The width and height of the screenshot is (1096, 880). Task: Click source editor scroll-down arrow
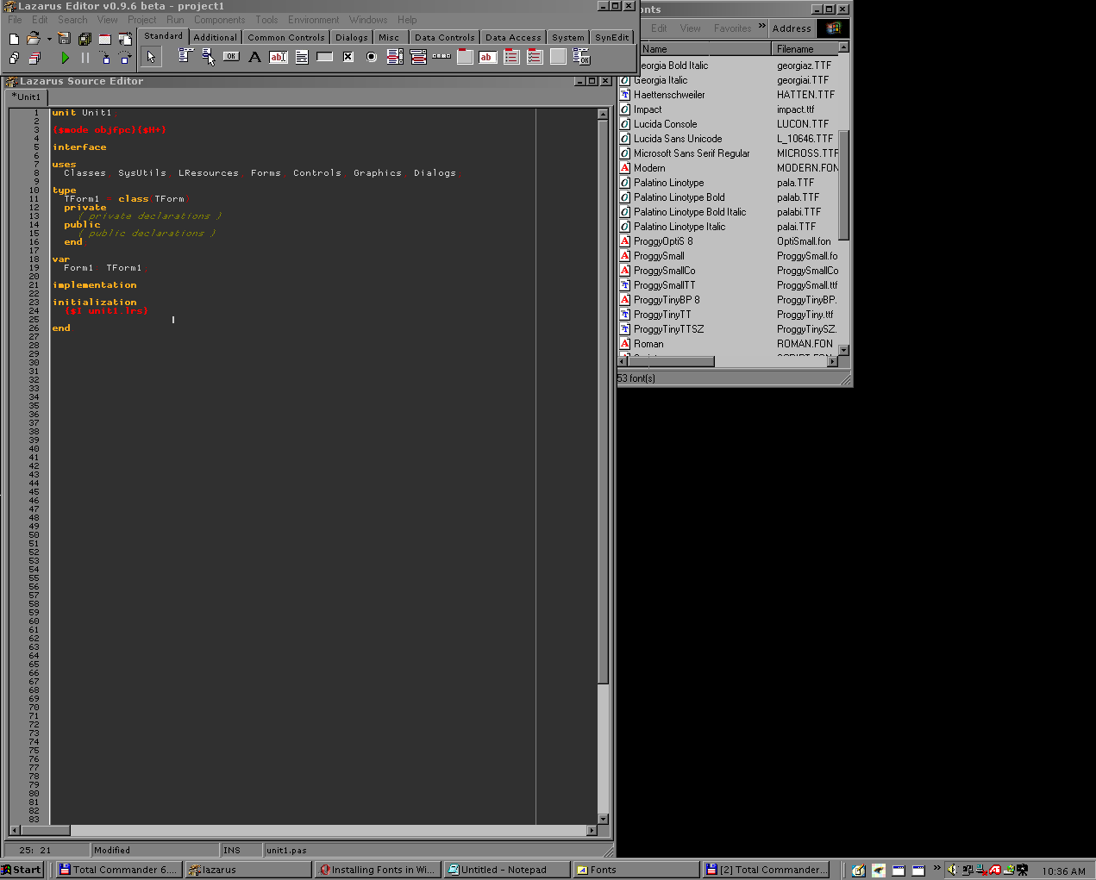coord(603,819)
